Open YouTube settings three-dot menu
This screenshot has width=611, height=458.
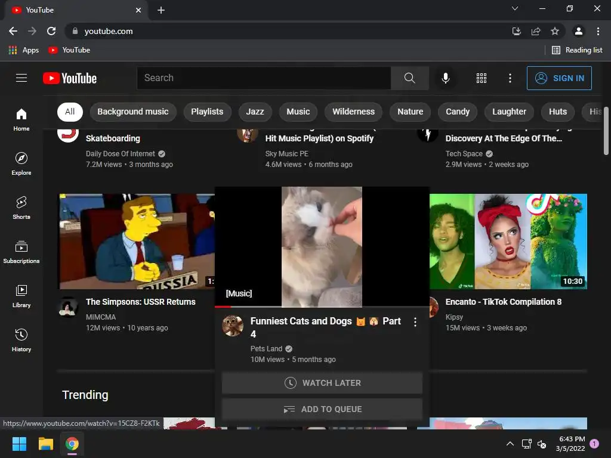point(510,78)
